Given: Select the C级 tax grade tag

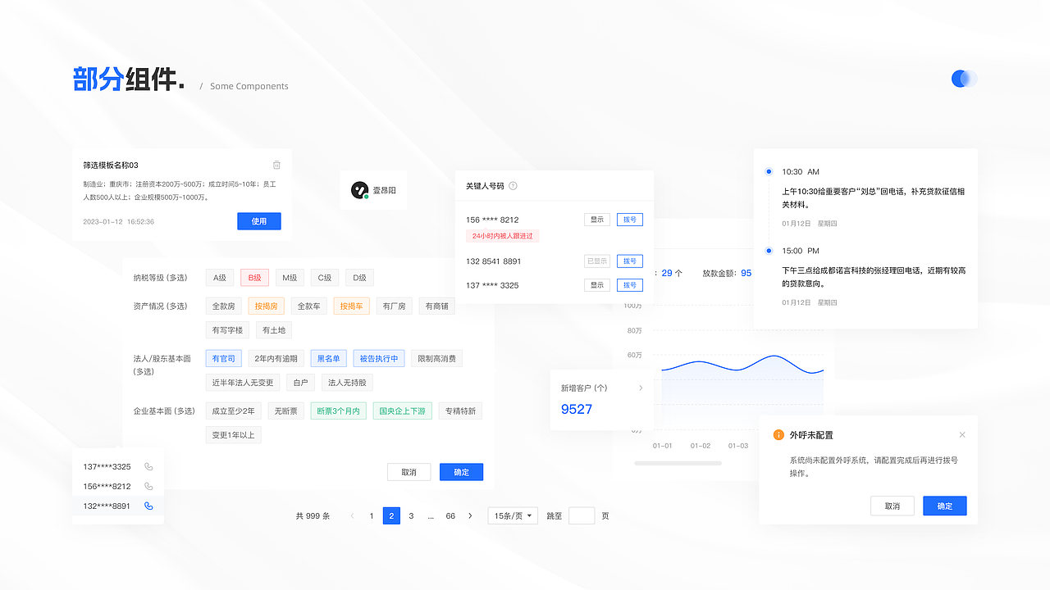Looking at the screenshot, I should coord(325,278).
